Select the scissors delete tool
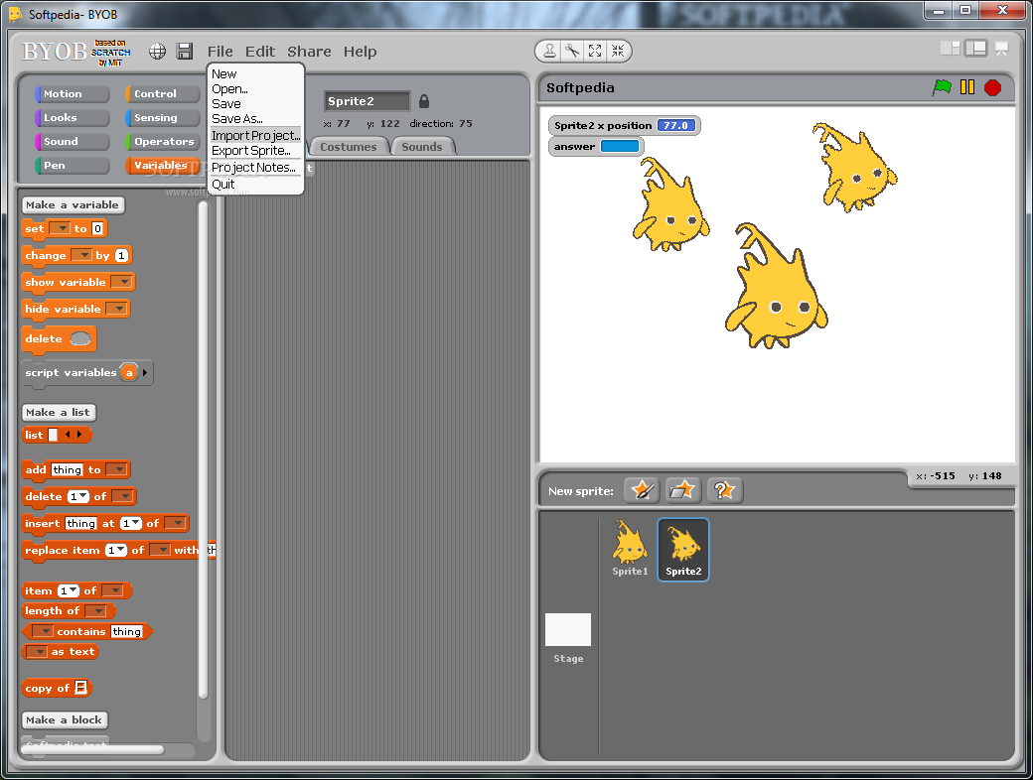Image resolution: width=1033 pixels, height=780 pixels. [572, 51]
